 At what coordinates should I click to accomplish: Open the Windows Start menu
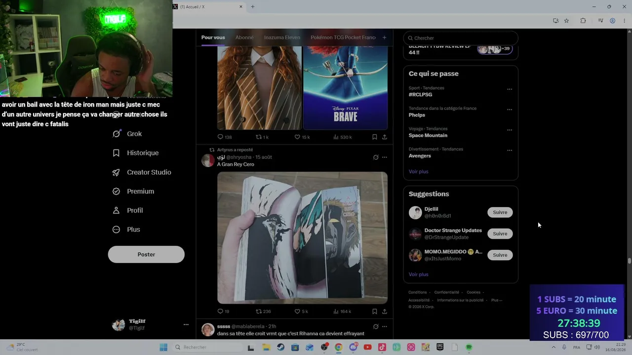(x=163, y=347)
